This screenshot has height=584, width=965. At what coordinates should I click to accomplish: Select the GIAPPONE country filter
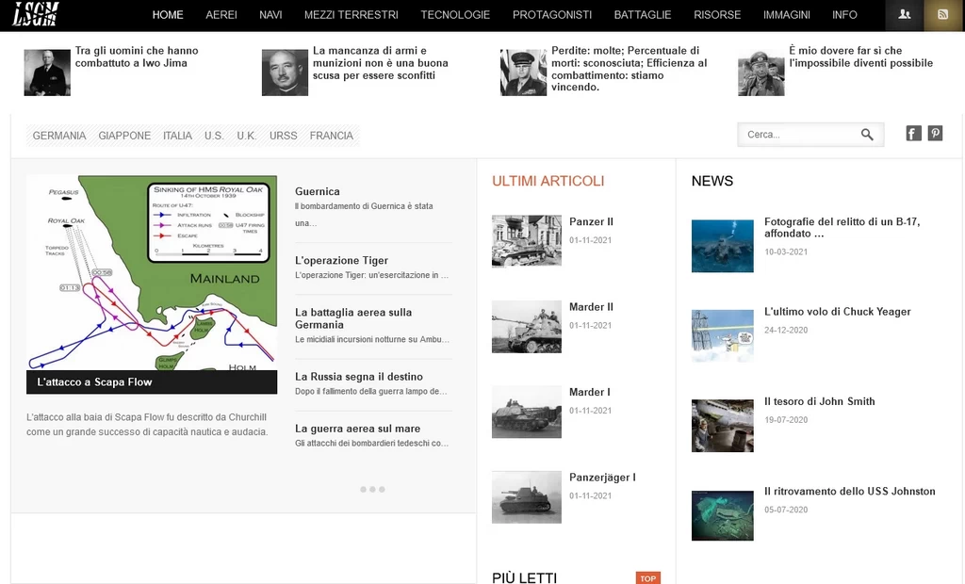click(124, 136)
